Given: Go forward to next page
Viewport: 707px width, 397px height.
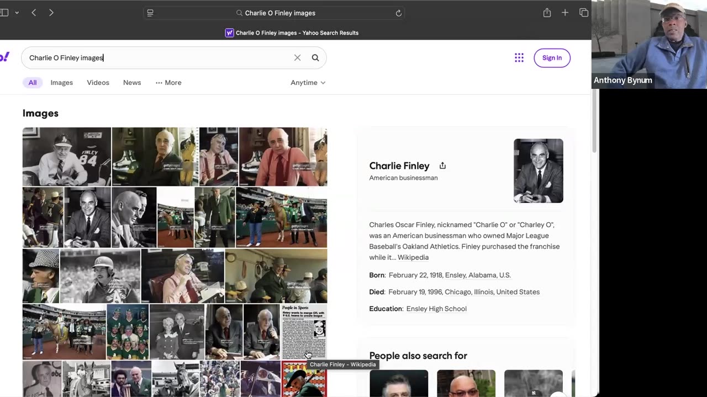Looking at the screenshot, I should point(51,13).
